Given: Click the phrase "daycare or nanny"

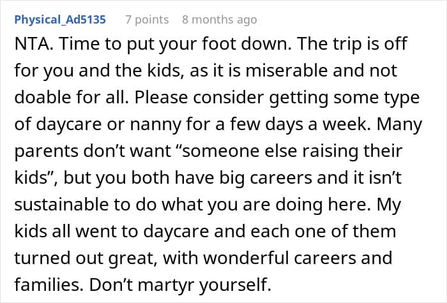Looking at the screenshot, I should (109, 124).
